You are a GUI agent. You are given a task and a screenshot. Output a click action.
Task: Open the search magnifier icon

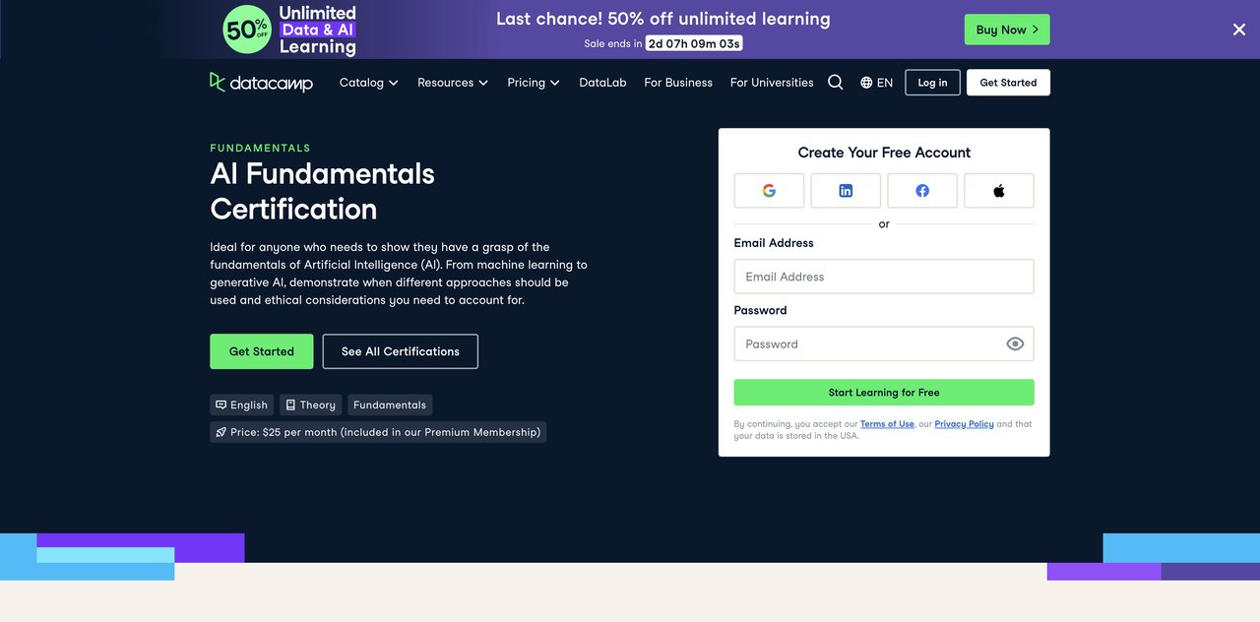(835, 83)
